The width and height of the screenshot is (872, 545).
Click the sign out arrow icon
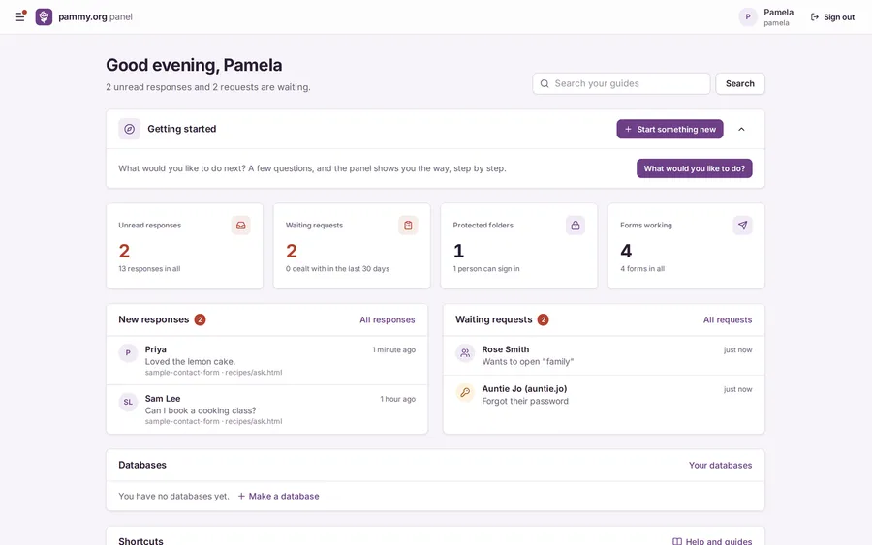click(814, 17)
